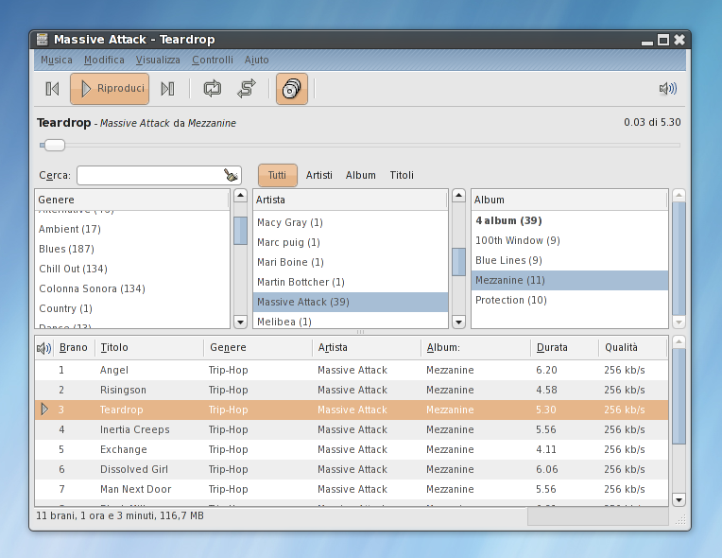Open the Visualizza menu

158,60
